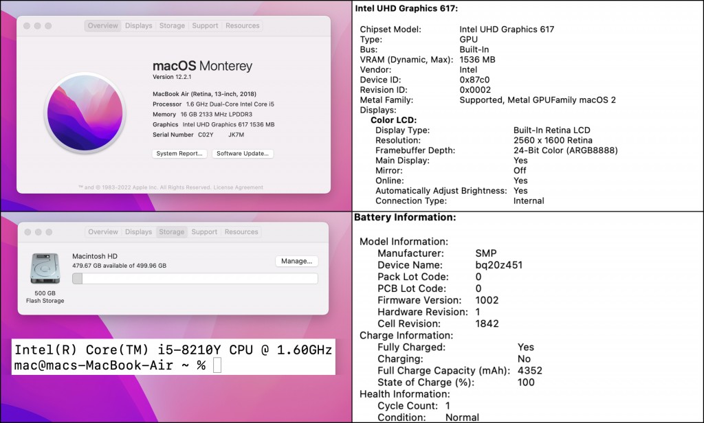Click the Connection Type value "Internal"
The height and width of the screenshot is (423, 704).
[x=529, y=201]
